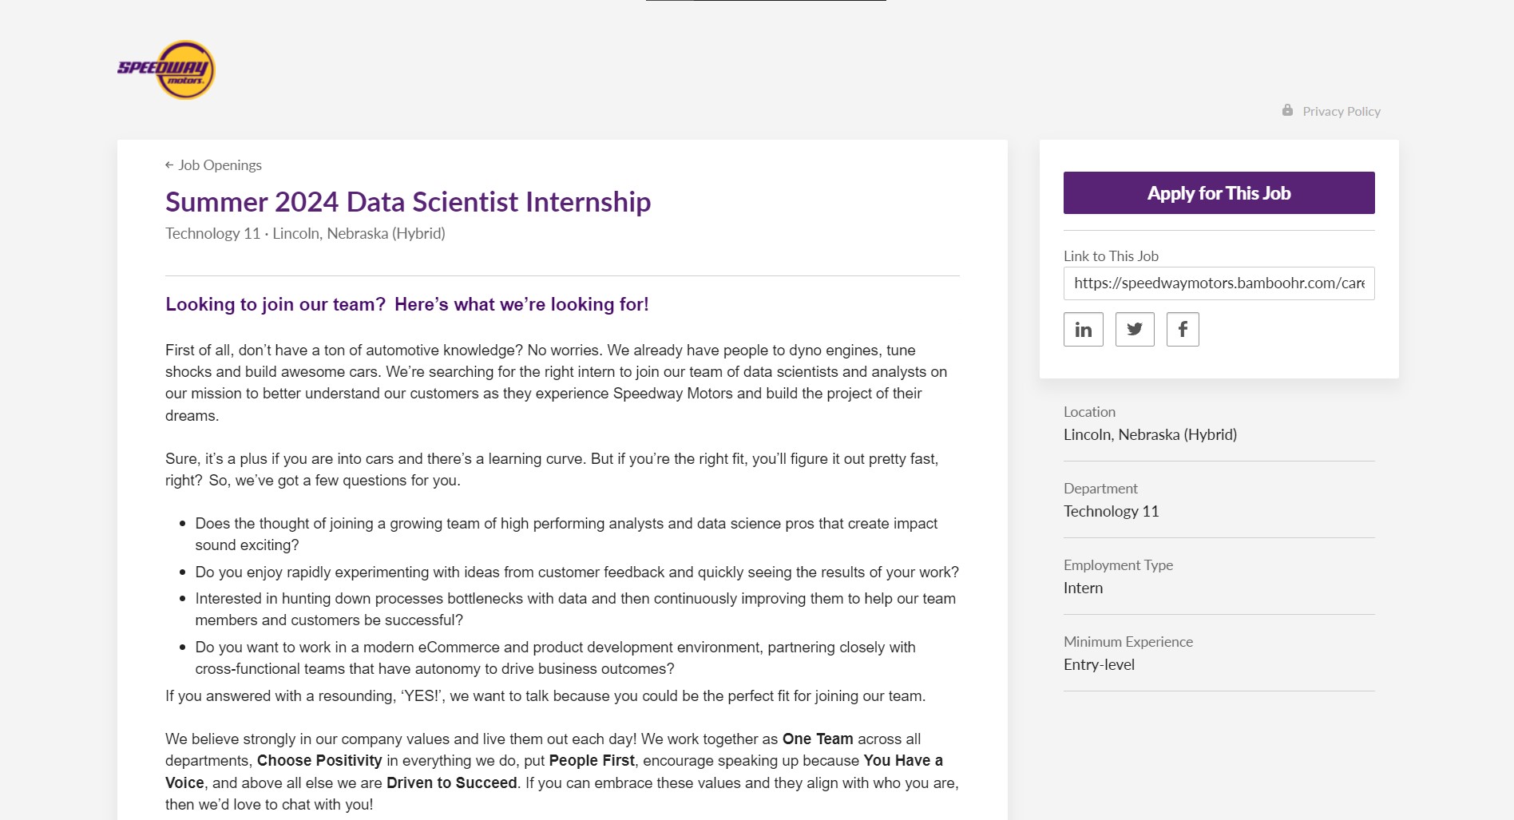
Task: Share this job on Twitter
Action: [1134, 330]
